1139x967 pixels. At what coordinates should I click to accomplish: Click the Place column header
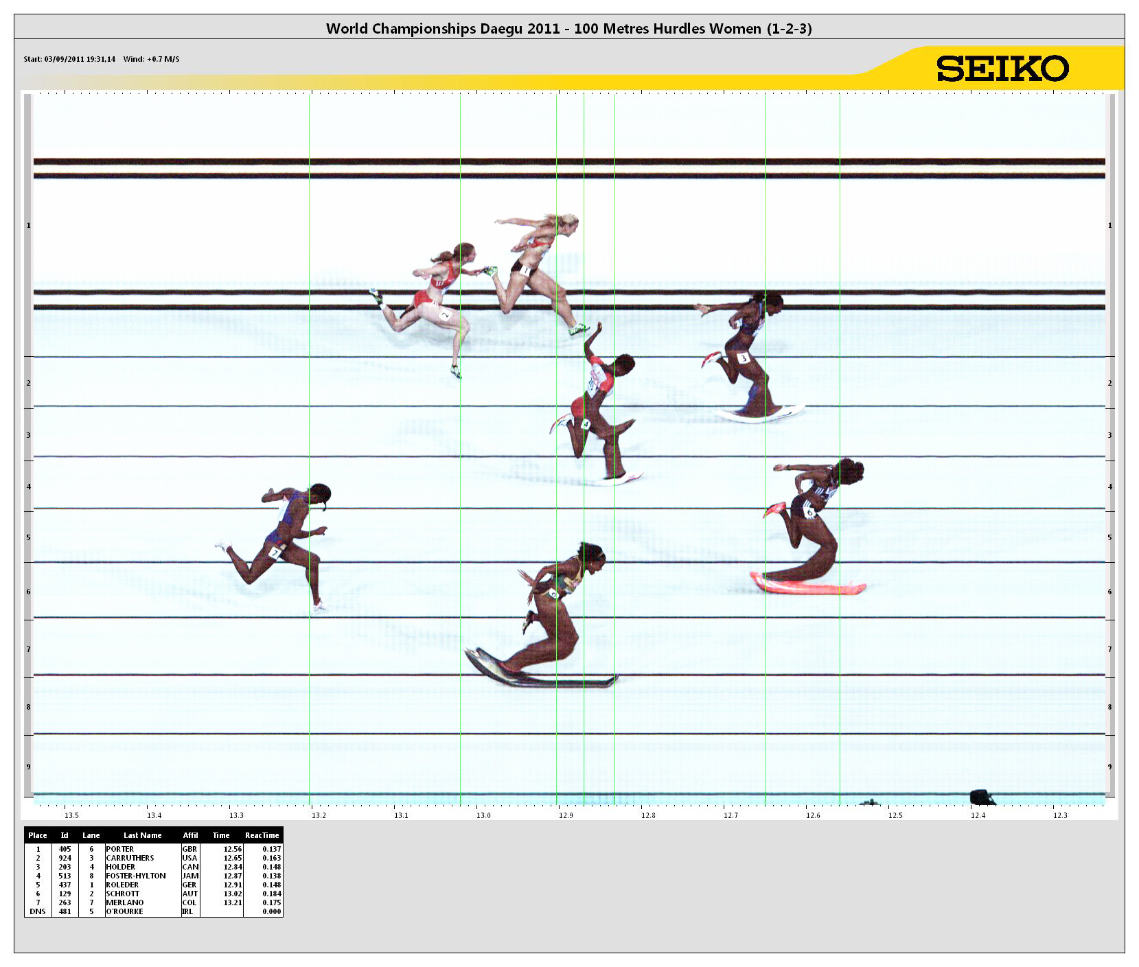pyautogui.click(x=38, y=835)
